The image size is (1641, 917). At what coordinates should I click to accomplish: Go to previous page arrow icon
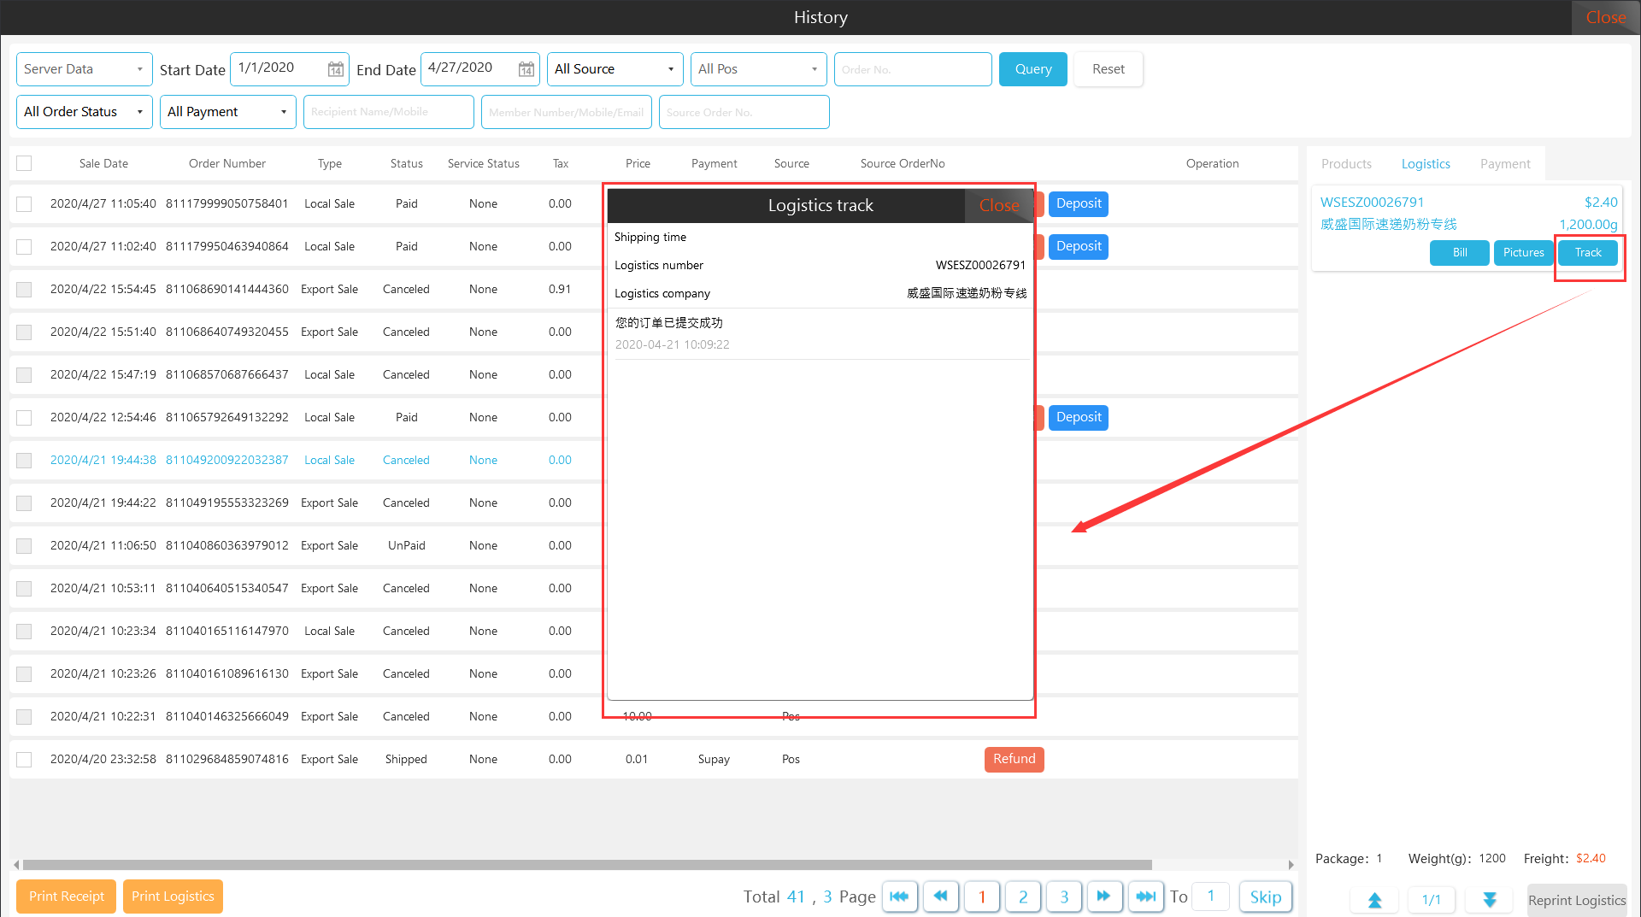coord(940,896)
